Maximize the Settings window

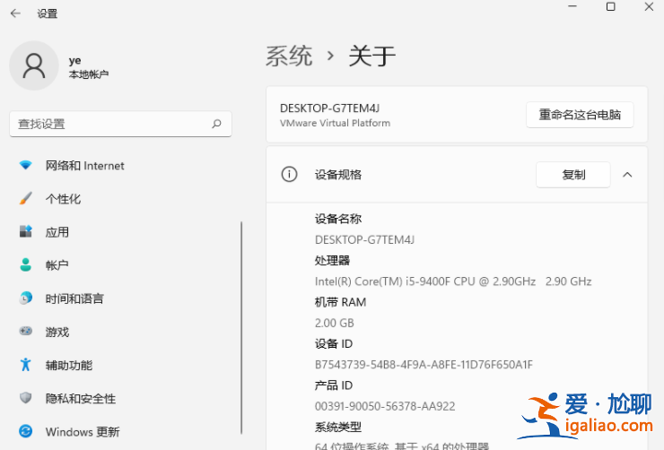611,6
